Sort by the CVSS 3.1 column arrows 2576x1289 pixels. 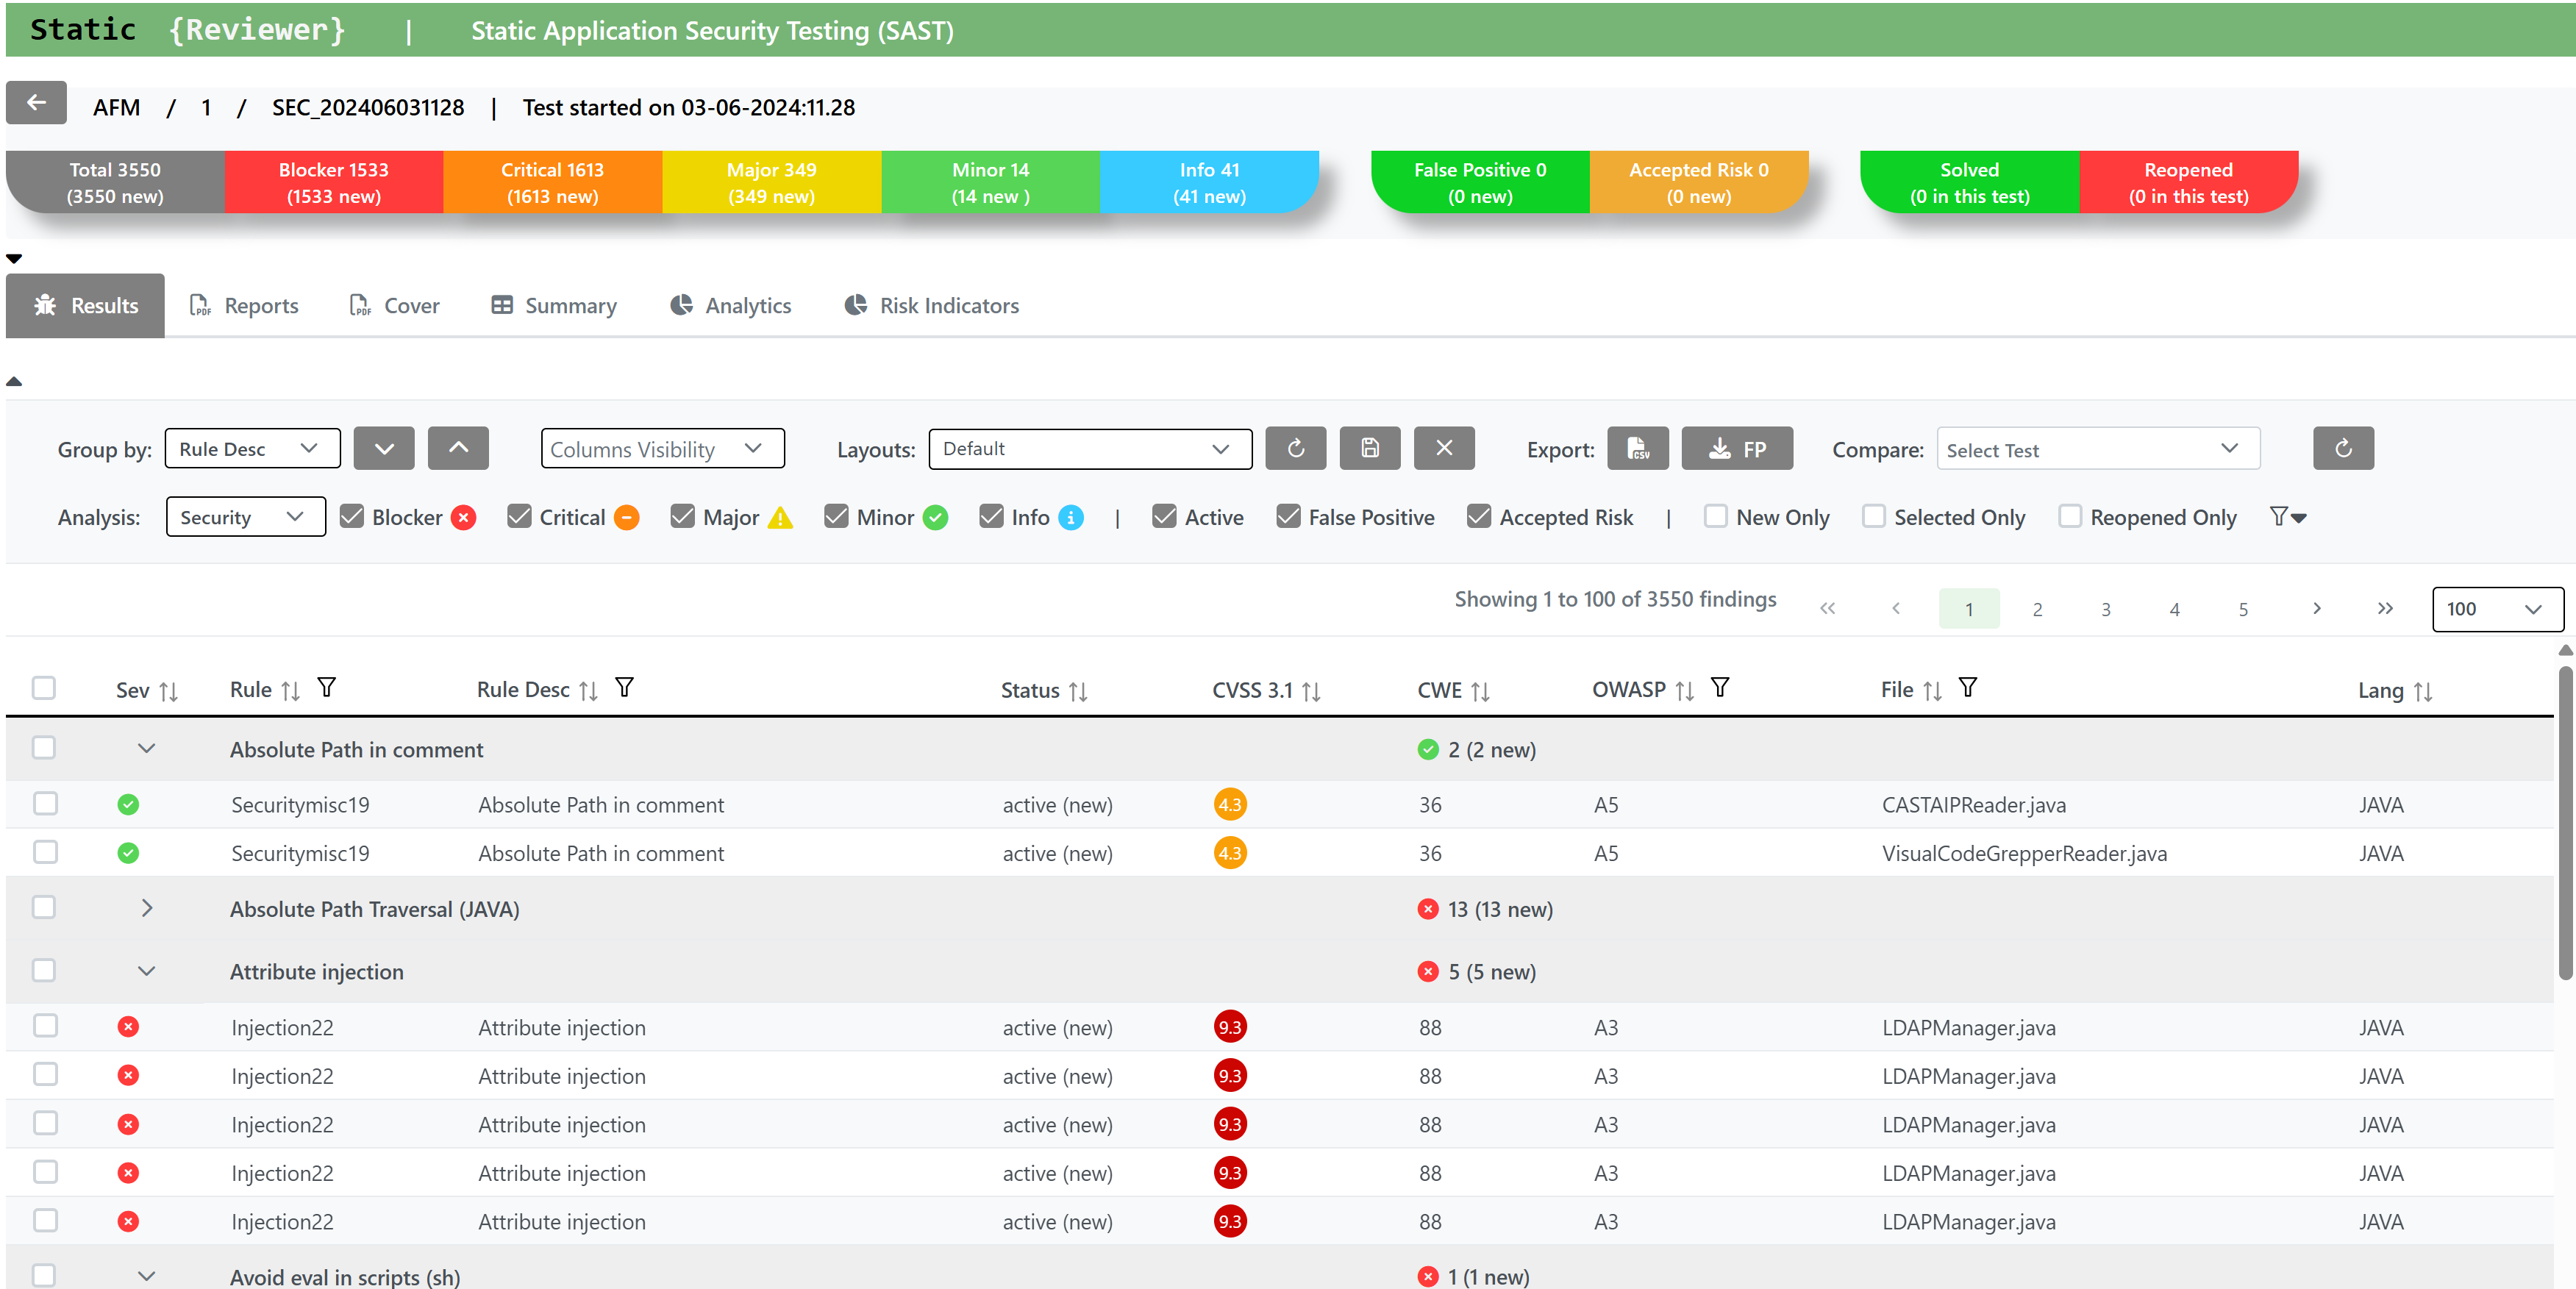click(1311, 691)
